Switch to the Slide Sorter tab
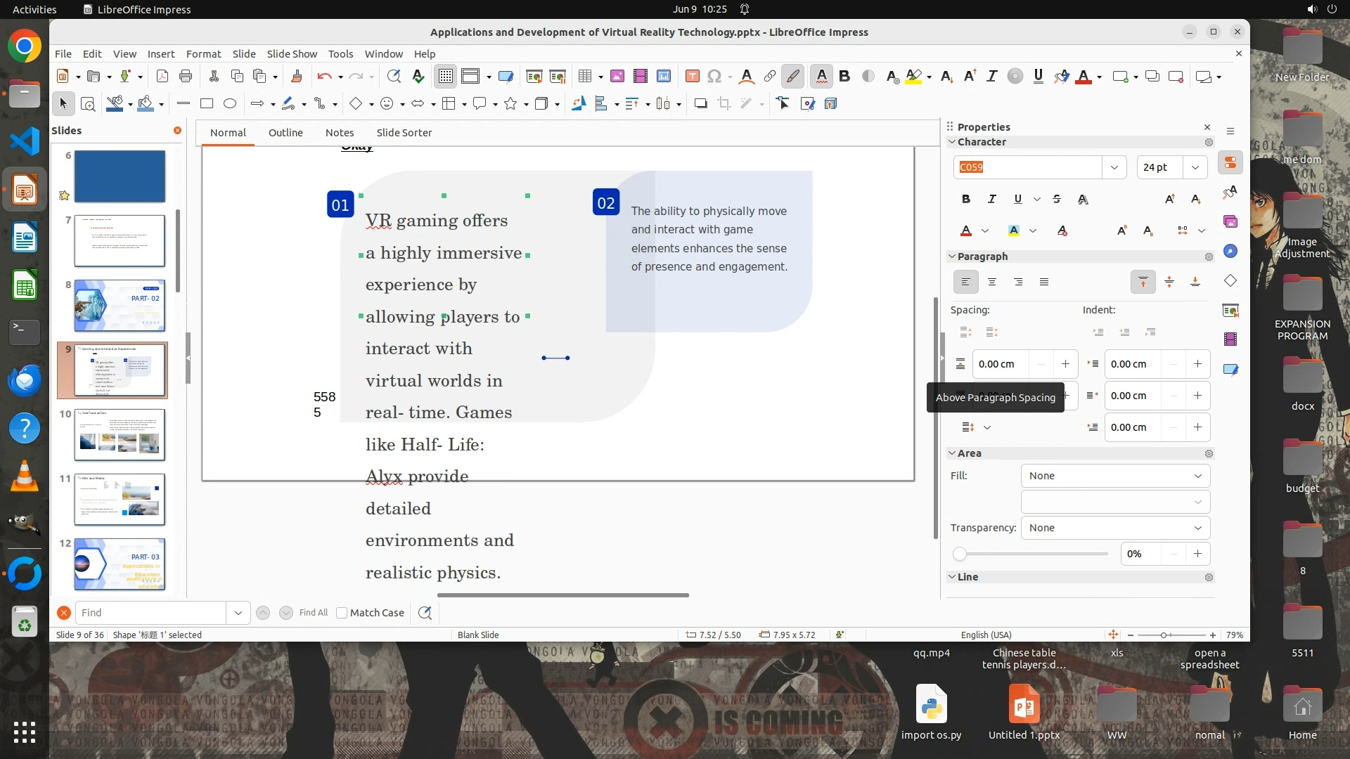 pos(404,133)
